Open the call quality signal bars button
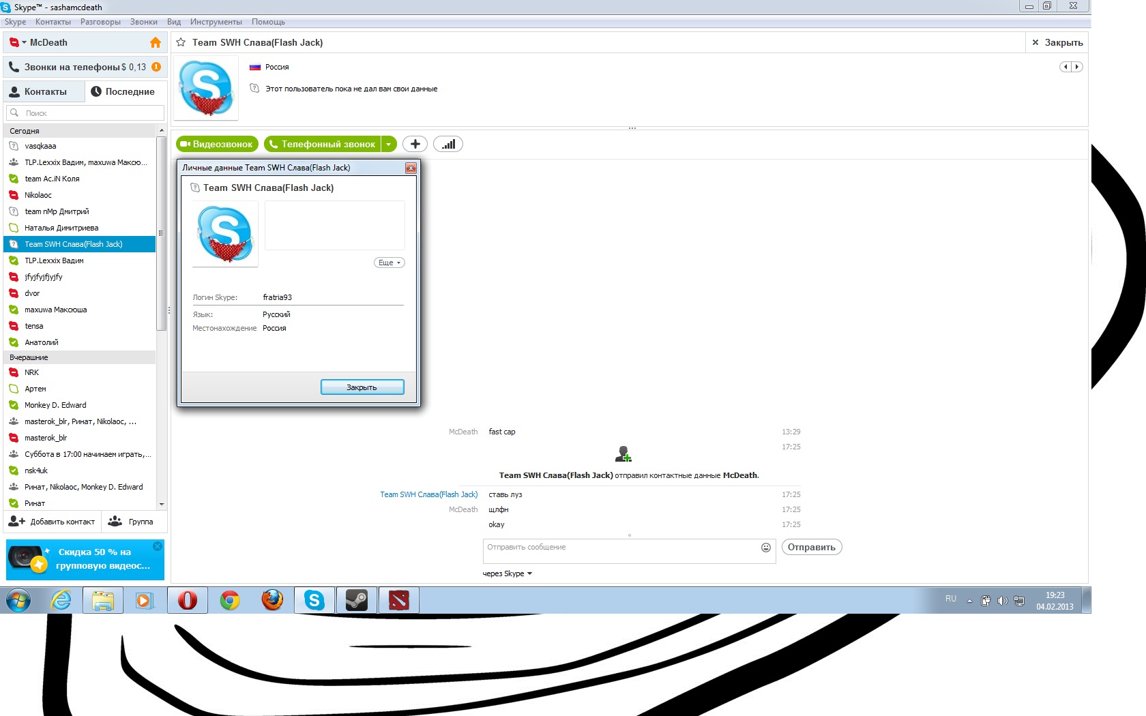Image resolution: width=1146 pixels, height=716 pixels. point(448,144)
